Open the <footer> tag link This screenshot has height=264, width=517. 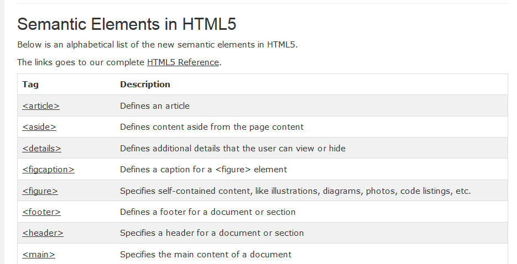(41, 212)
